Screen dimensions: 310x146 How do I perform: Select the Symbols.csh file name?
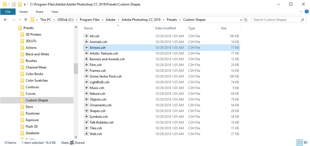98,116
